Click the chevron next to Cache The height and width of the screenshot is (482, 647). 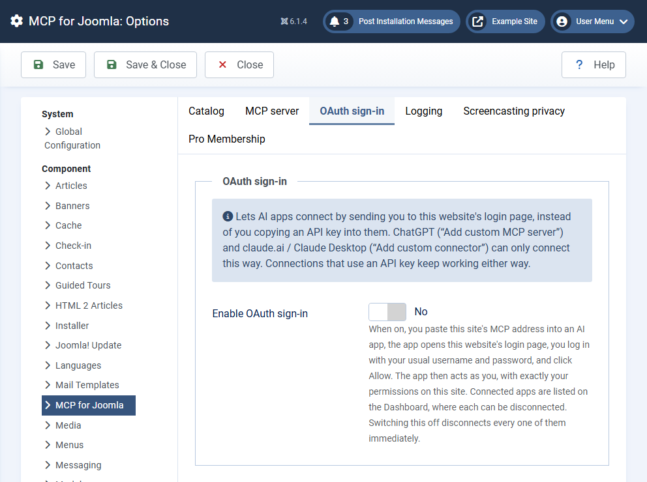point(48,225)
